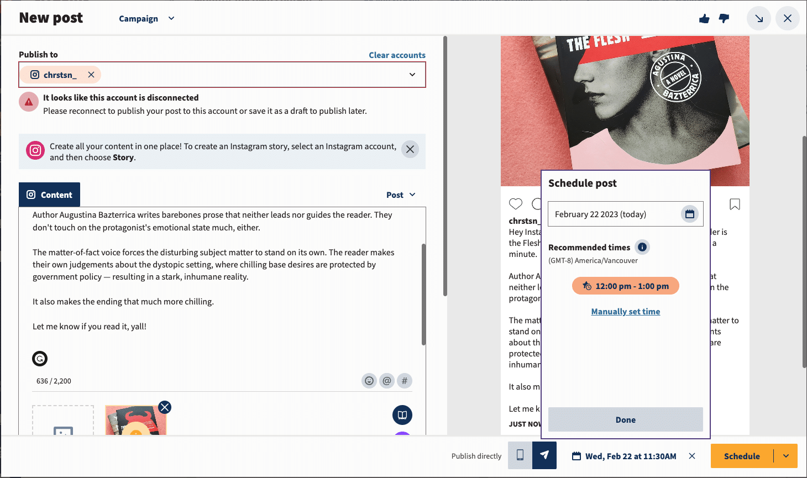
Task: Remove the chrstsn_ account chip
Action: point(91,75)
